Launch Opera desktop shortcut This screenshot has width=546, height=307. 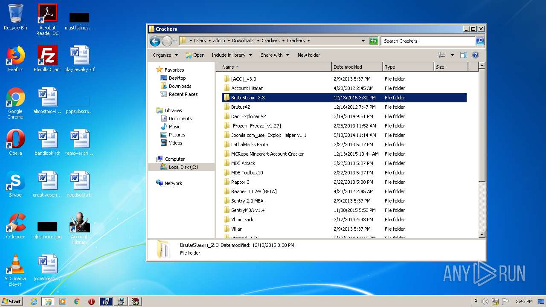pyautogui.click(x=15, y=142)
